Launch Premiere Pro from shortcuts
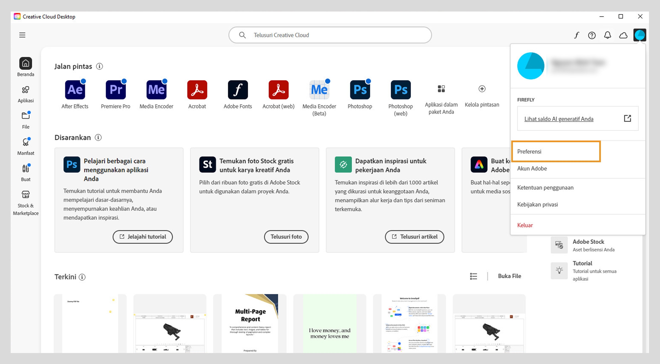Screen dimensions: 660x364 pos(116,90)
